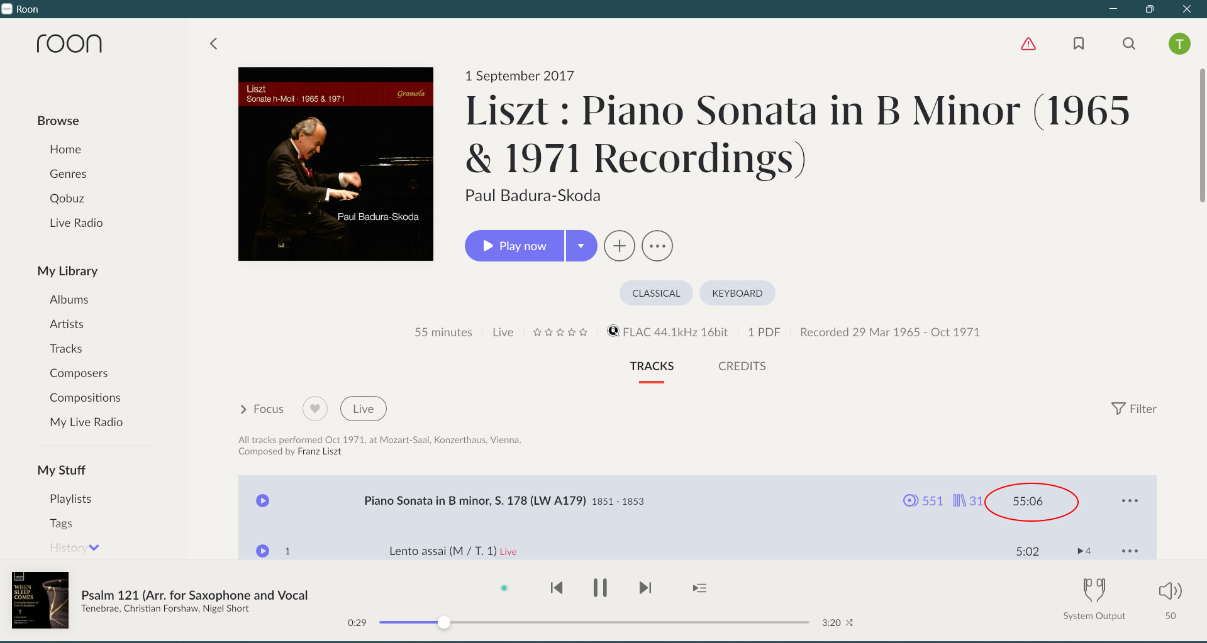Expand the sidebar chevron near History
Viewport: 1207px width, 643px height.
click(x=94, y=547)
